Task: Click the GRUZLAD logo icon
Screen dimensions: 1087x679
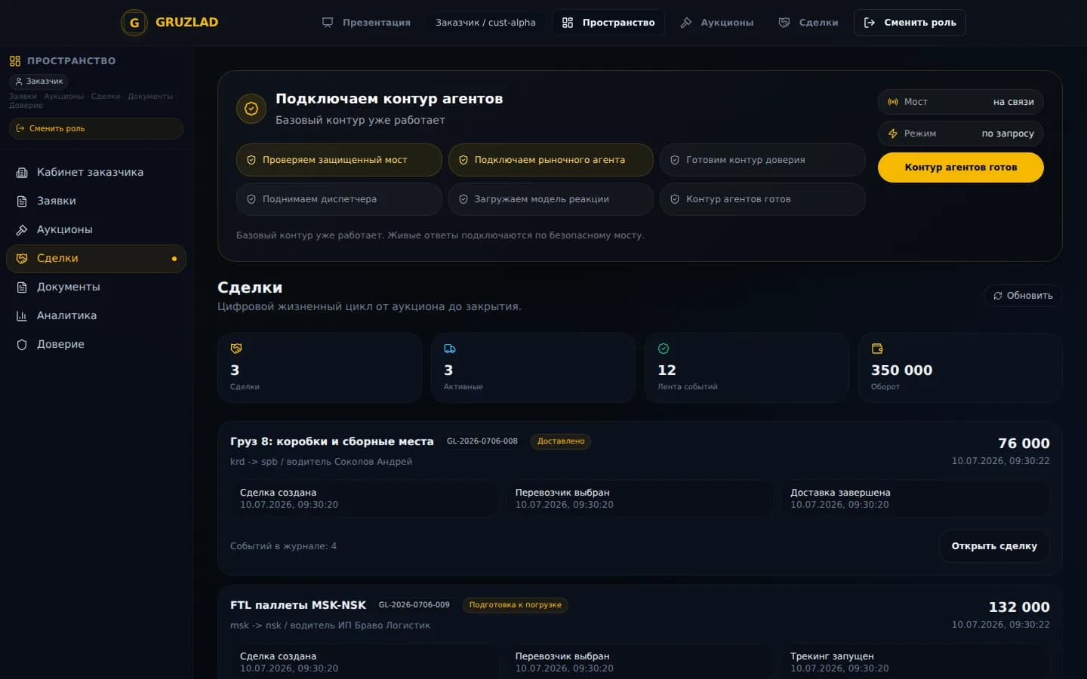Action: [134, 23]
